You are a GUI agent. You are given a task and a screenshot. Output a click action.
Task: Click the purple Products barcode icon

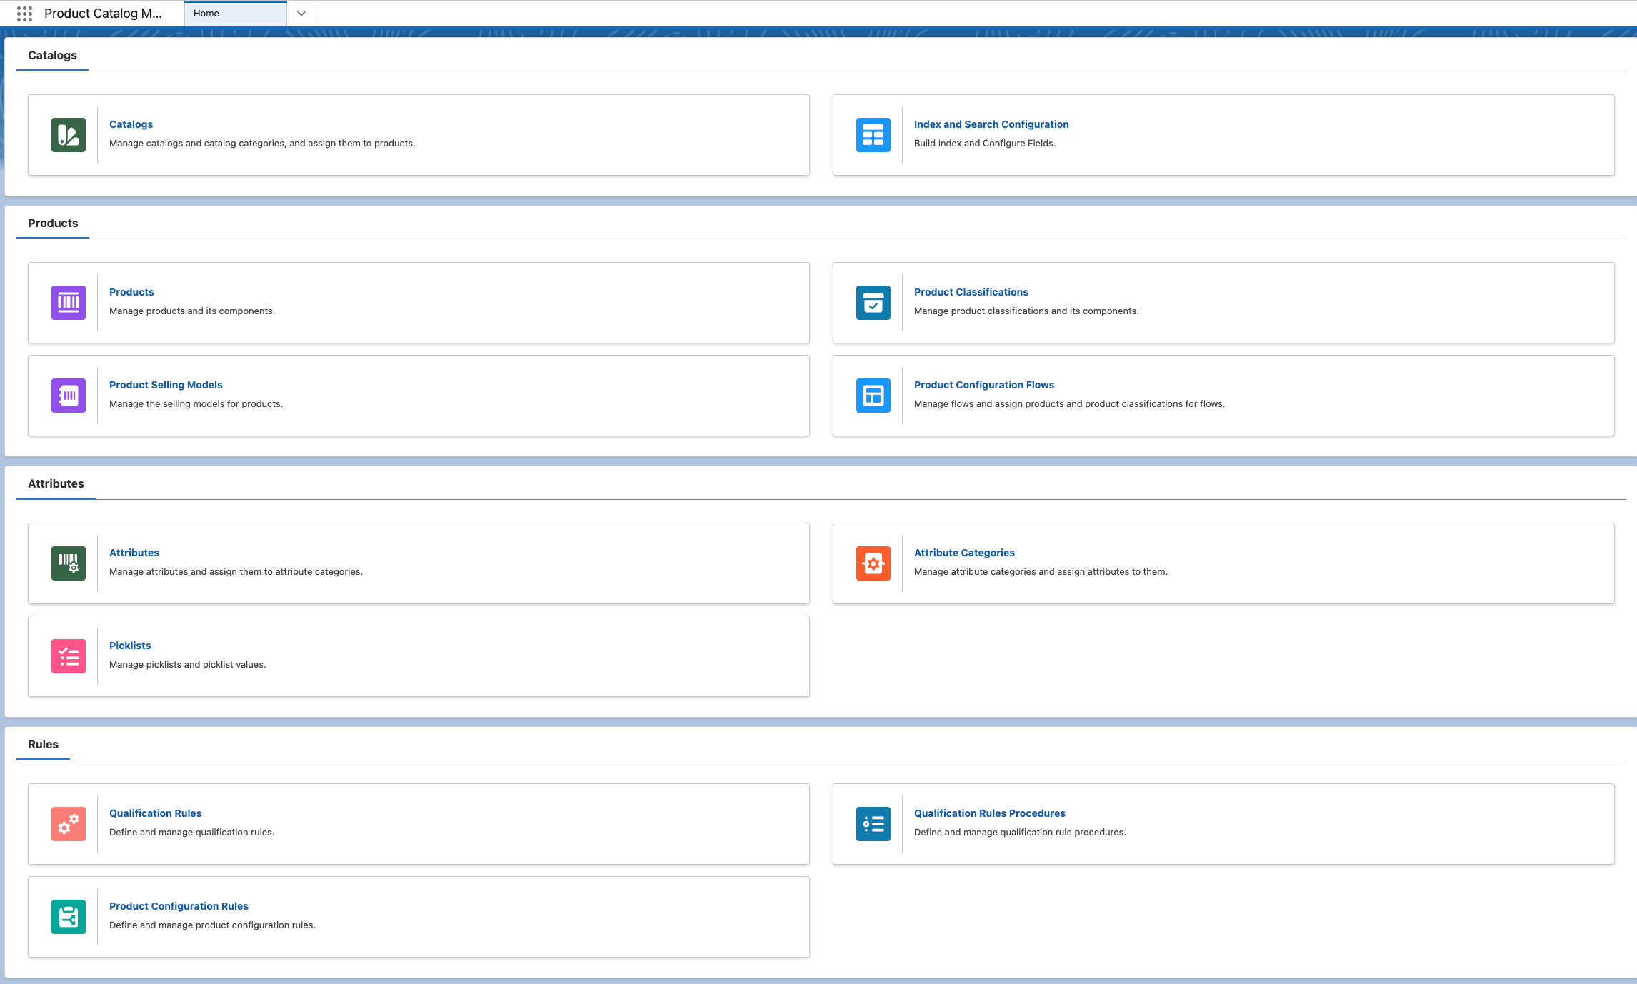[69, 303]
